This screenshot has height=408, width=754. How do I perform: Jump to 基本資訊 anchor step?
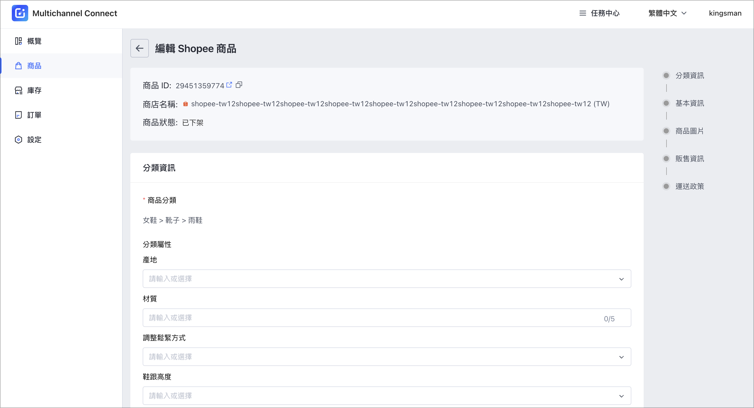683,103
